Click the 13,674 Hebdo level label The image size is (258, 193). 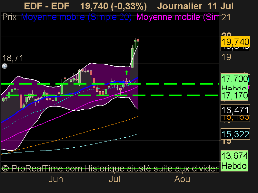pos(234,161)
